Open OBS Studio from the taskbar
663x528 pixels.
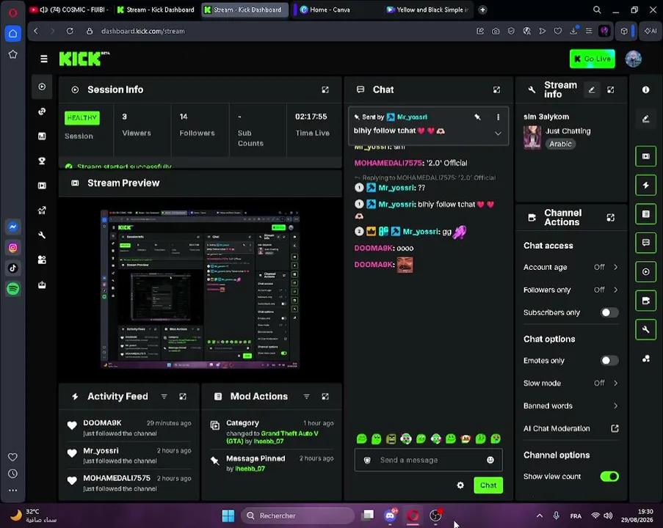click(x=435, y=516)
